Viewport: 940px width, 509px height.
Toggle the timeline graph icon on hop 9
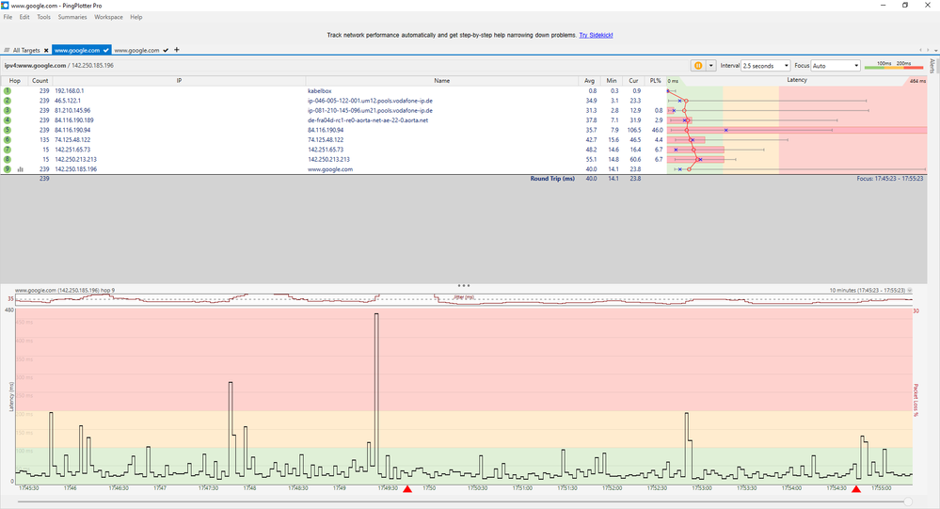click(x=21, y=169)
